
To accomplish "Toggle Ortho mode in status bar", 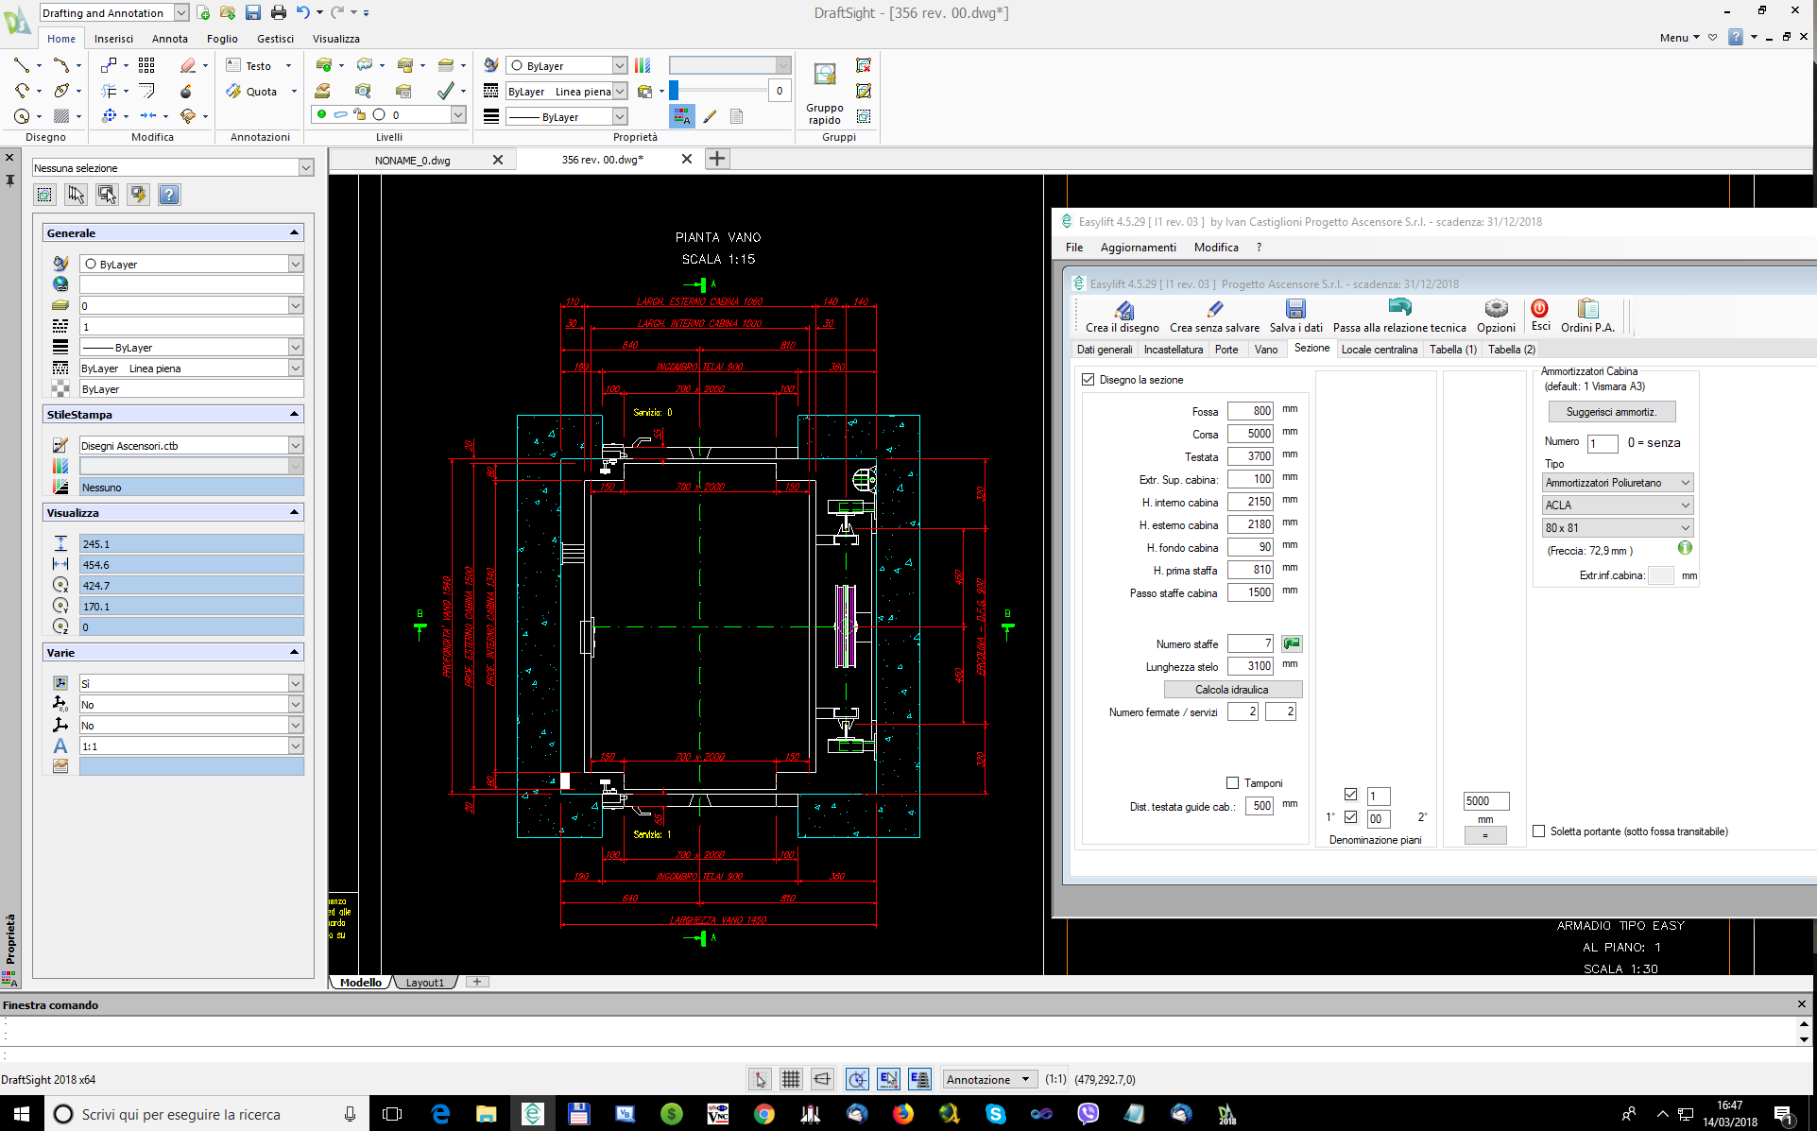I will pos(823,1079).
